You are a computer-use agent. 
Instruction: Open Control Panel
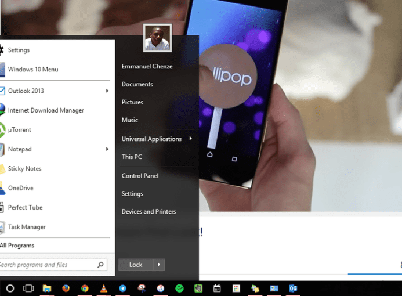coord(140,176)
